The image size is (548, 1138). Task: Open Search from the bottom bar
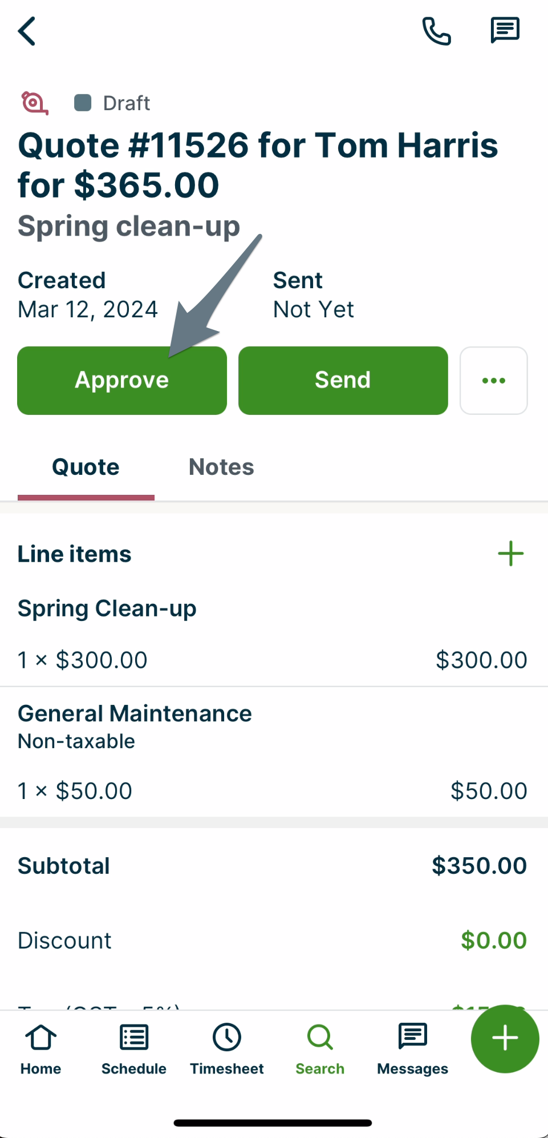tap(319, 1049)
